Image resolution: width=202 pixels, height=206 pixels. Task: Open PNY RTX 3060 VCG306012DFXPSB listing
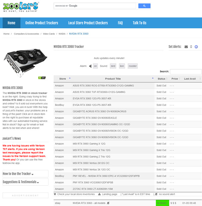point(93,183)
